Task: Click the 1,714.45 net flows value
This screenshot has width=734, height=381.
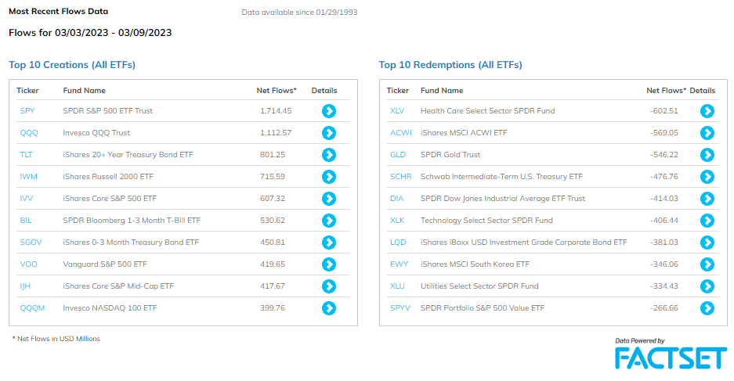Action: point(276,111)
